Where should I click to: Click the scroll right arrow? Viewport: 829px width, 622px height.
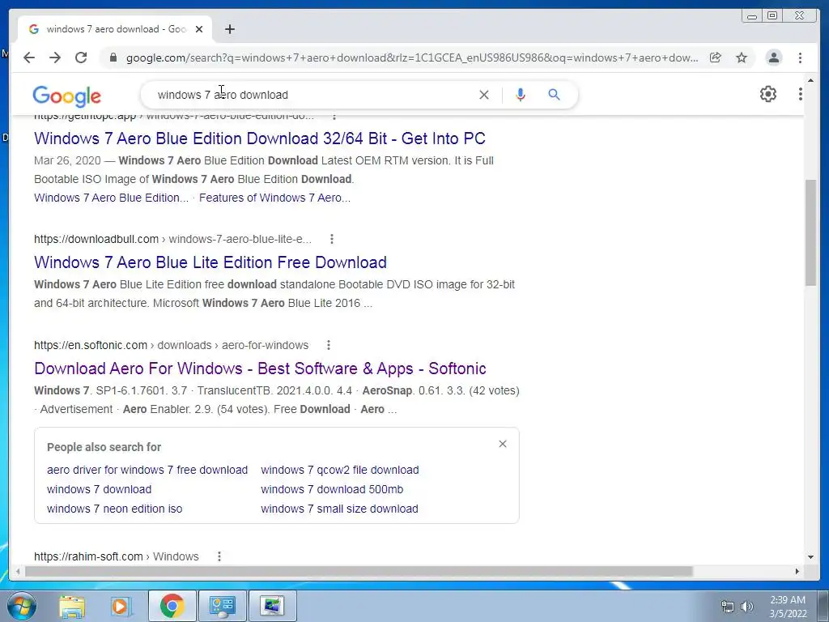(797, 571)
